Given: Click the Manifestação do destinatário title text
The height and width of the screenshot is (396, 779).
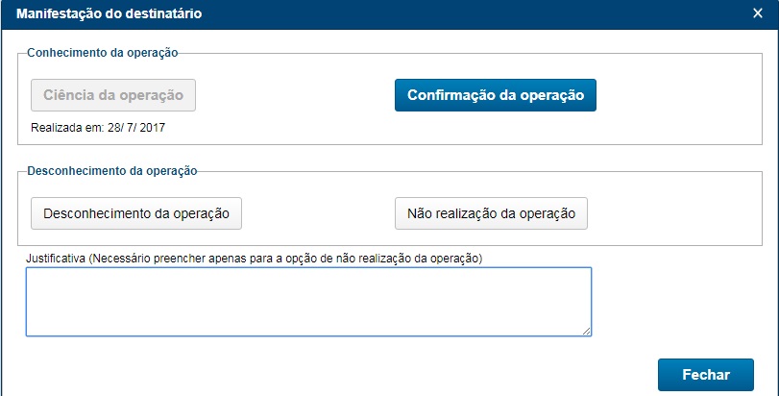Looking at the screenshot, I should pos(109,13).
